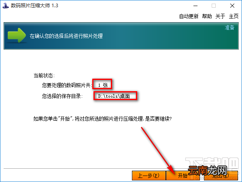Click the "您要处理的数码照片共:" label
This screenshot has width=242, height=182.
pyautogui.click(x=67, y=85)
